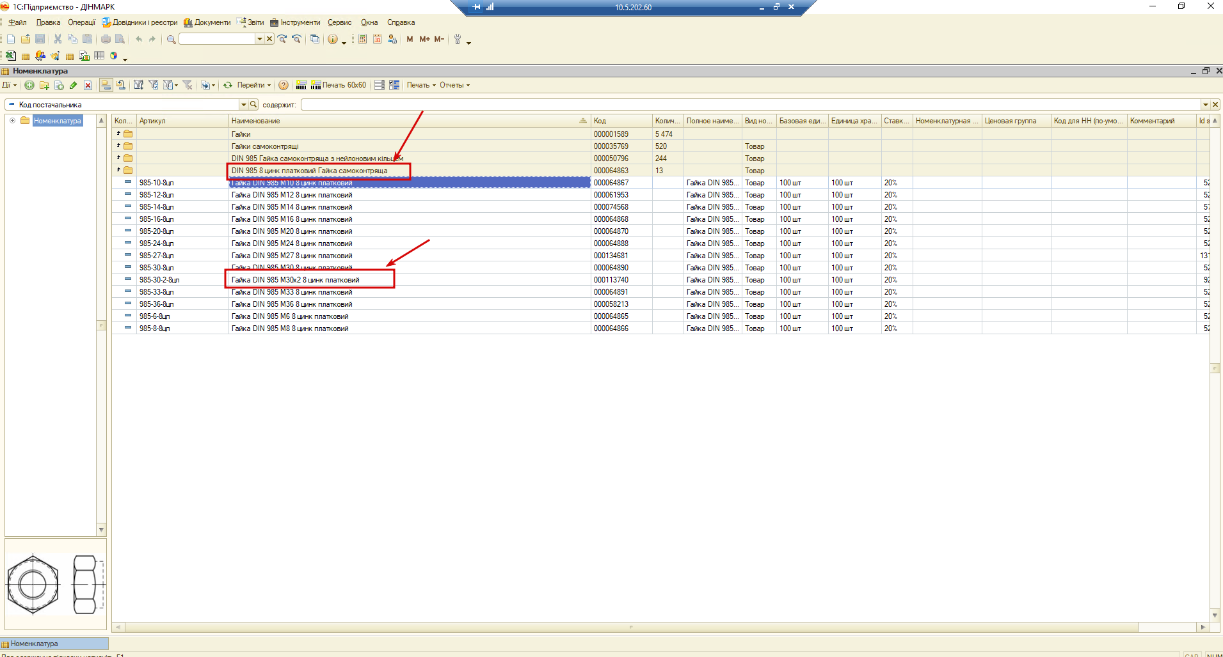Click the question mark help icon
Viewport: 1223px width, 657px height.
284,85
